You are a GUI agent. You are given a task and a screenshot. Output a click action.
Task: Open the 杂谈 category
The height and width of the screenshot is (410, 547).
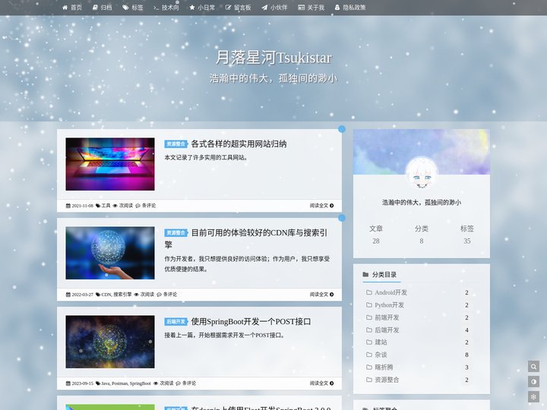point(381,355)
